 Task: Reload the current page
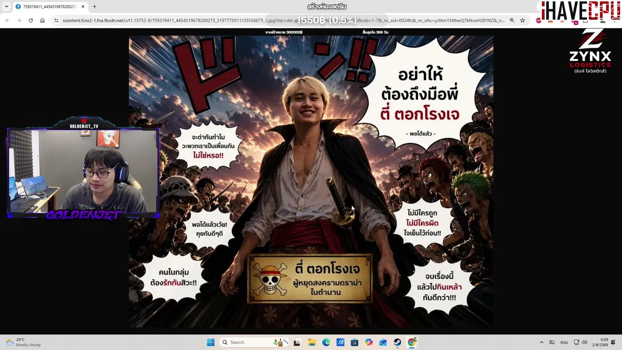click(31, 20)
